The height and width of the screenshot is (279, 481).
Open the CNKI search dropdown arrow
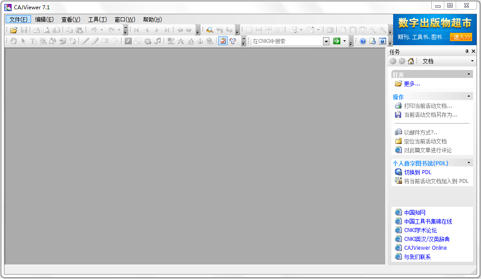[x=326, y=41]
